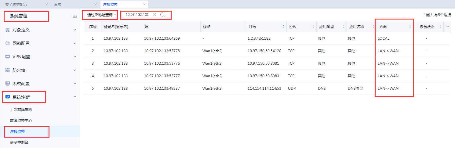The image size is (455, 148).
Task: Open column settings ellipsis icon
Action: coord(447,27)
